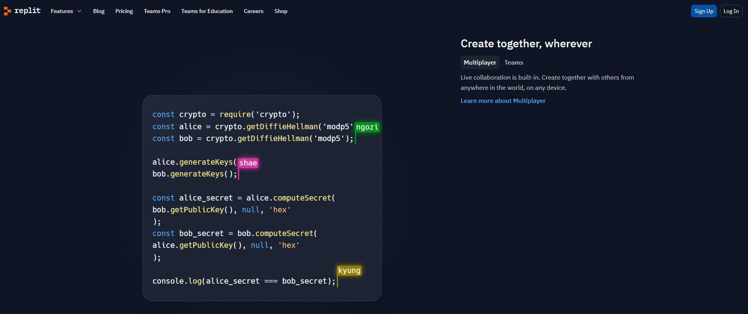Click the console.log code line

coord(244,281)
